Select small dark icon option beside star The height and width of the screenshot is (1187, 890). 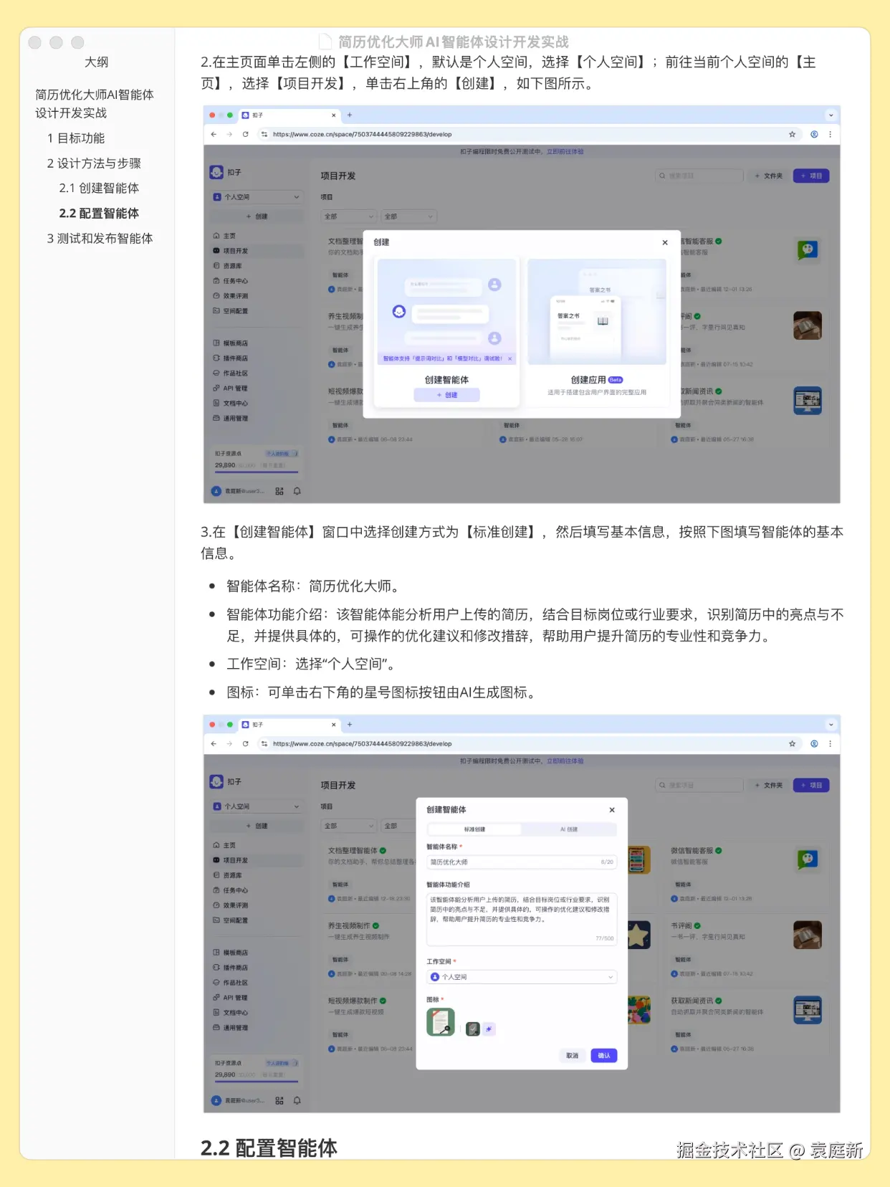pos(472,1029)
